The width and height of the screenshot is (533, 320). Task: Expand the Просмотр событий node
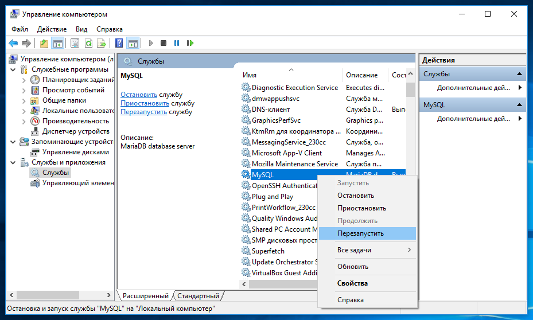pos(24,91)
